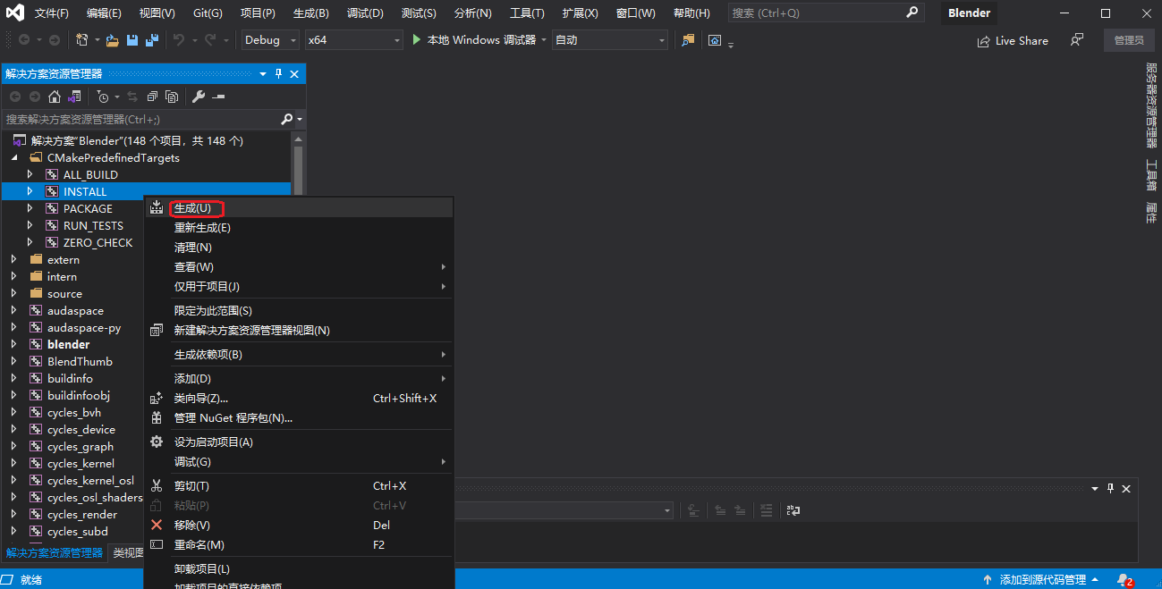
Task: Switch to 类视图 tab at bottom
Action: pos(128,553)
